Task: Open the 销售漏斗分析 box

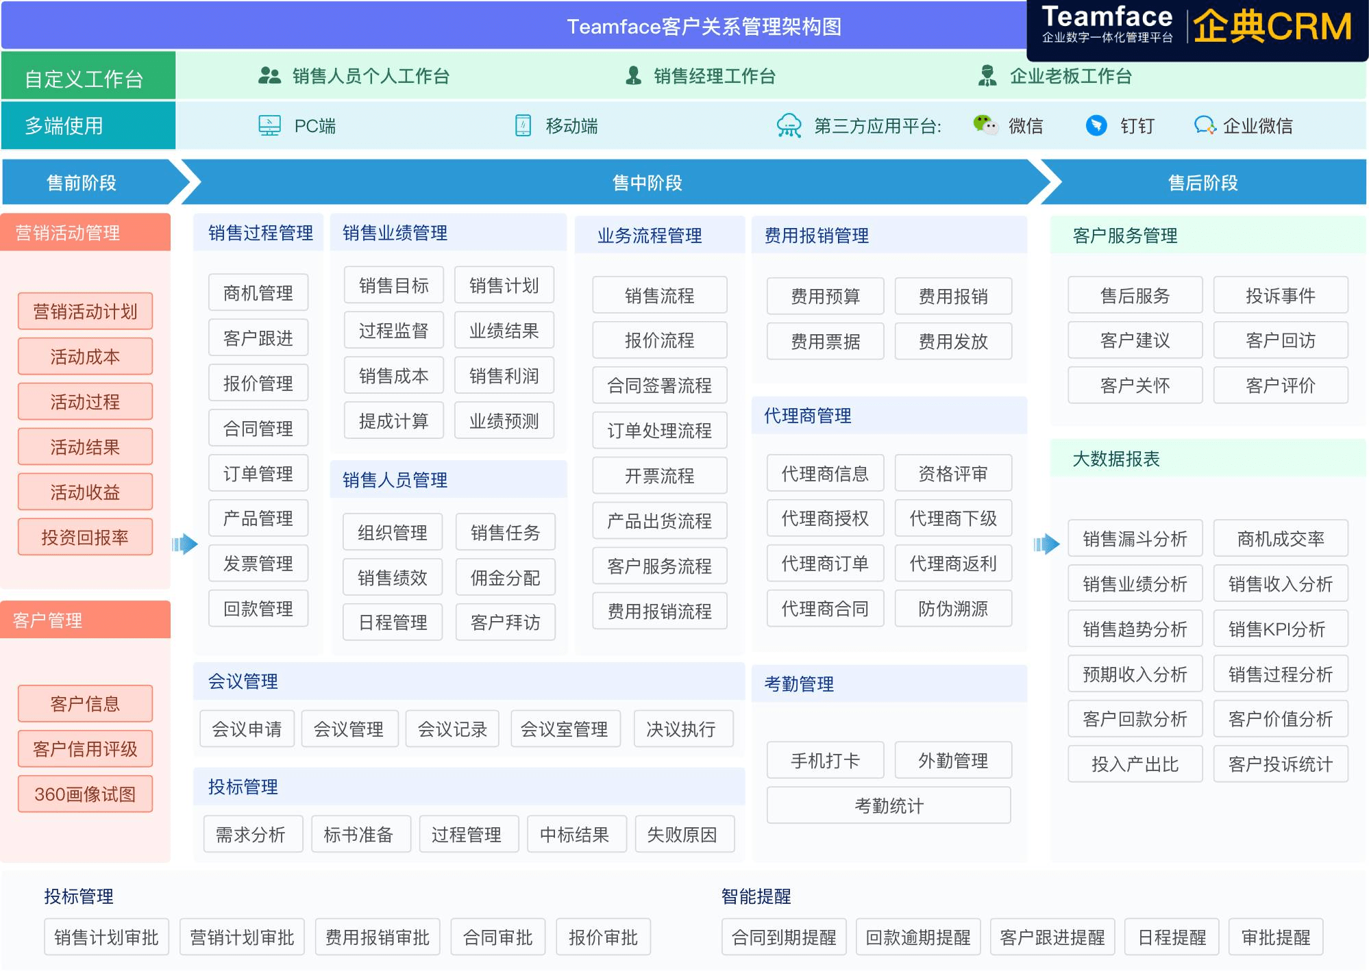Action: 1135,539
